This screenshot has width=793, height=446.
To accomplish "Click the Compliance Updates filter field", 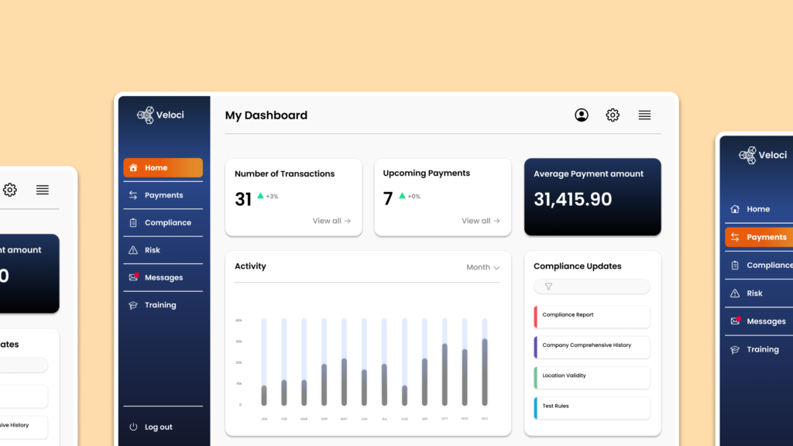I will pyautogui.click(x=592, y=286).
